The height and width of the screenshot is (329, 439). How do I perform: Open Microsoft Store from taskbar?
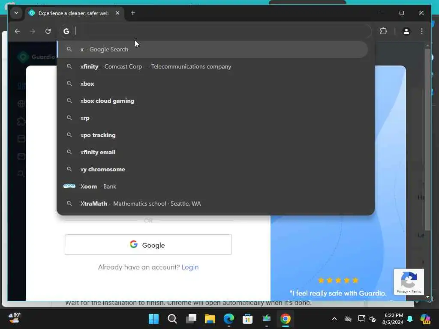click(x=247, y=319)
